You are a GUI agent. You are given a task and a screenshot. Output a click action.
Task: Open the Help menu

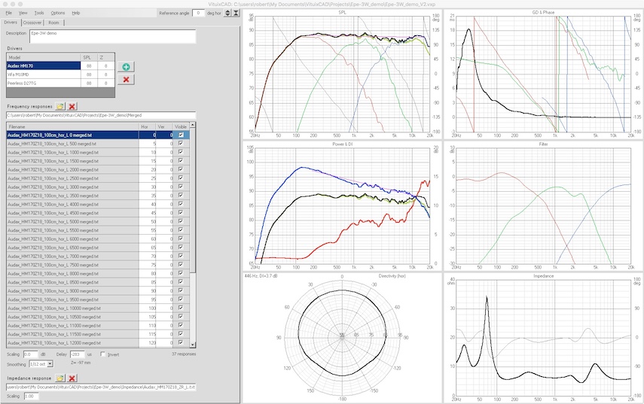(76, 13)
